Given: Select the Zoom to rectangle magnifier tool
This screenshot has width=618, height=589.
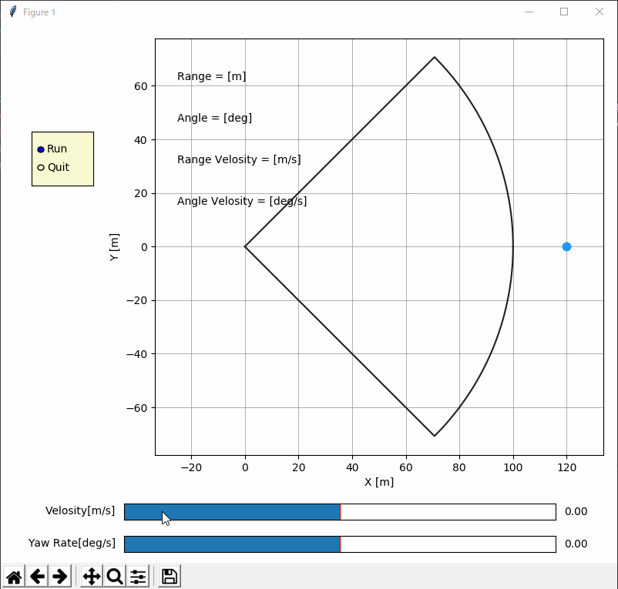Looking at the screenshot, I should click(115, 577).
